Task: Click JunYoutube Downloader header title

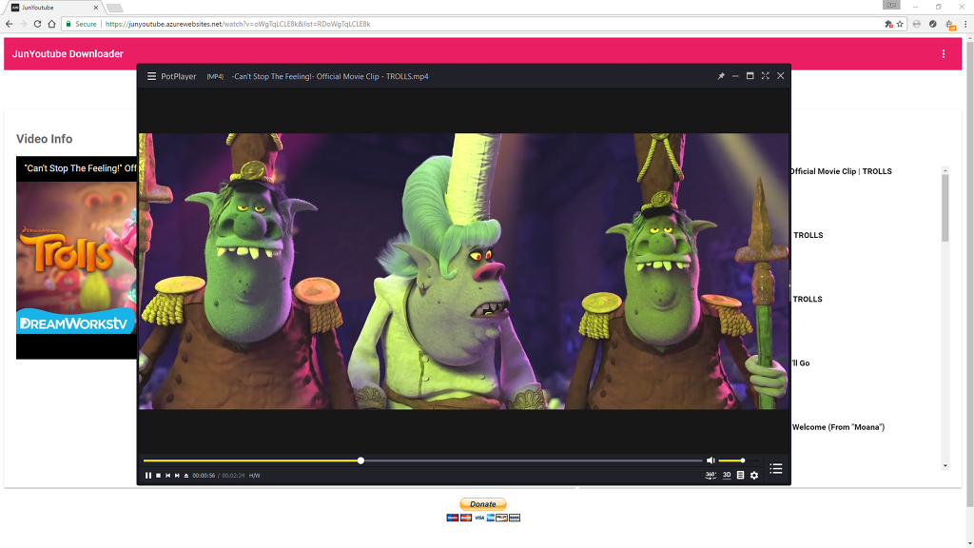Action: pos(68,54)
